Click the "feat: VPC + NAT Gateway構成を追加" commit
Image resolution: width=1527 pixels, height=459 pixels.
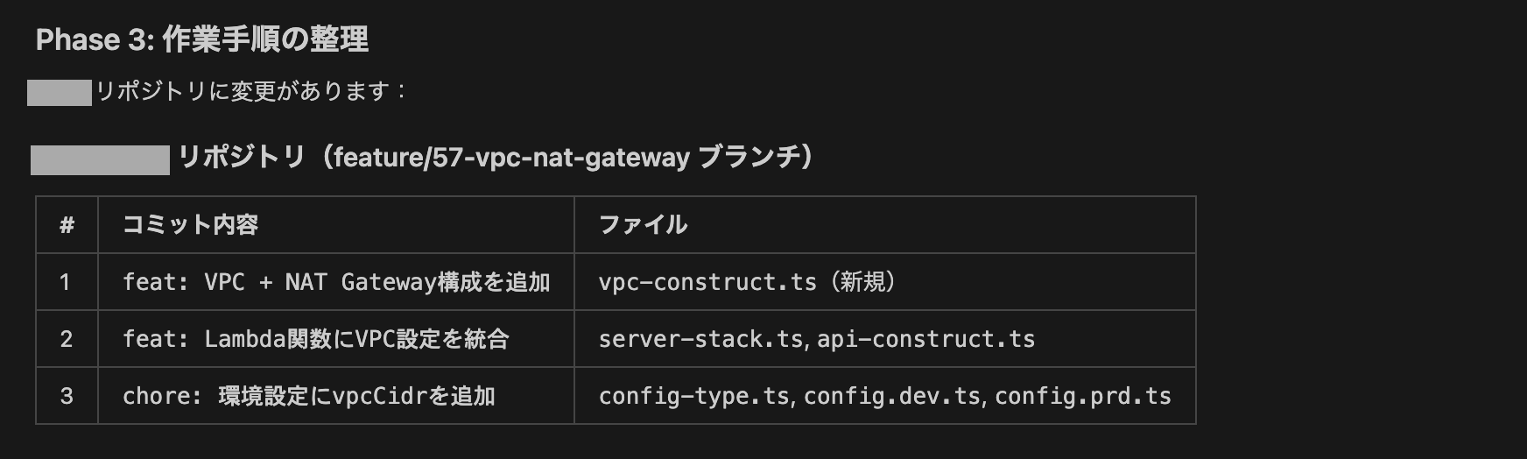pos(336,282)
